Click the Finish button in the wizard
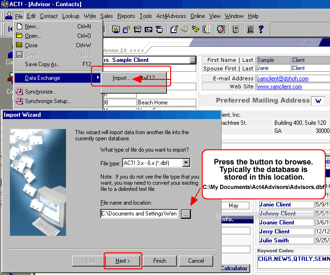330x275 pixels. click(x=160, y=261)
